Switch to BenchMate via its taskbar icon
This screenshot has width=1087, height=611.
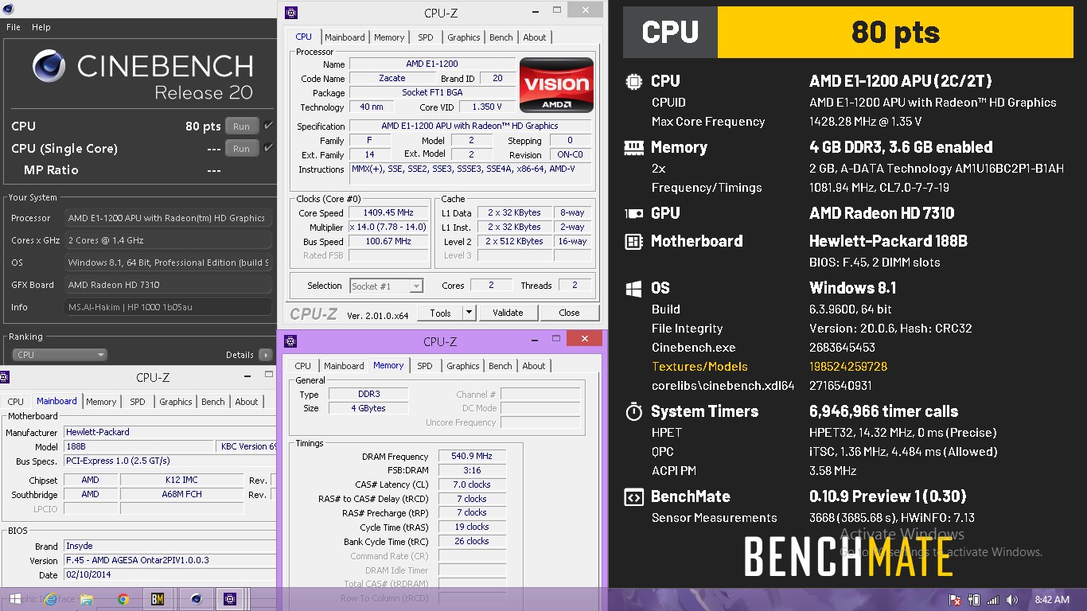click(x=158, y=599)
